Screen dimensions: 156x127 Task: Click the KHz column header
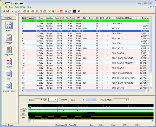click(97, 18)
